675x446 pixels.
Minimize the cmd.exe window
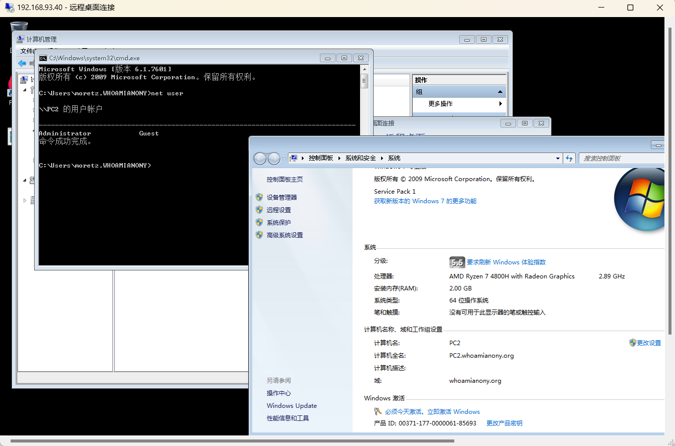point(327,58)
